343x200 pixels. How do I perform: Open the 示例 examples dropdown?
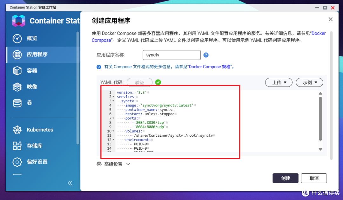click(309, 82)
